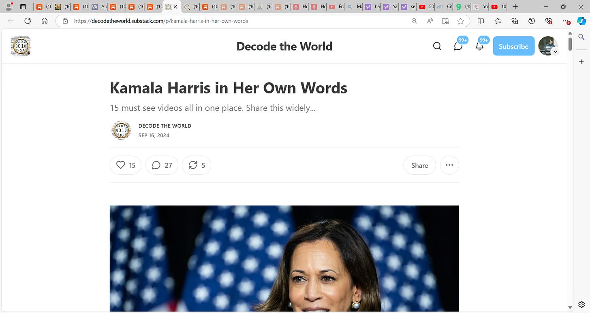Switch to the Citi tab
This screenshot has width=590, height=313.
click(x=445, y=6)
